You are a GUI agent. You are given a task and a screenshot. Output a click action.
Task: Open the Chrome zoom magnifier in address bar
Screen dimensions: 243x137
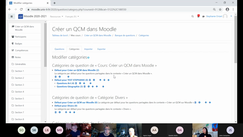(x=214, y=10)
